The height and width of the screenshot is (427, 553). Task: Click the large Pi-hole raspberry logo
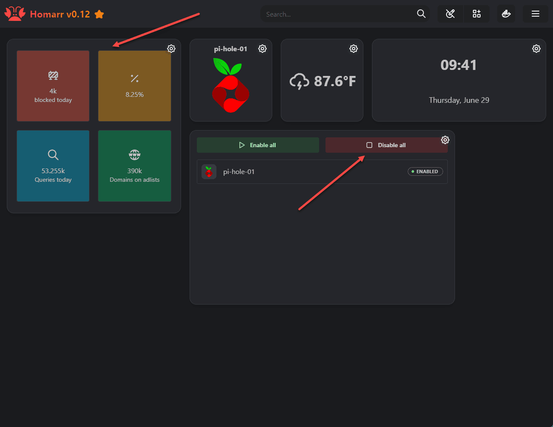(230, 85)
